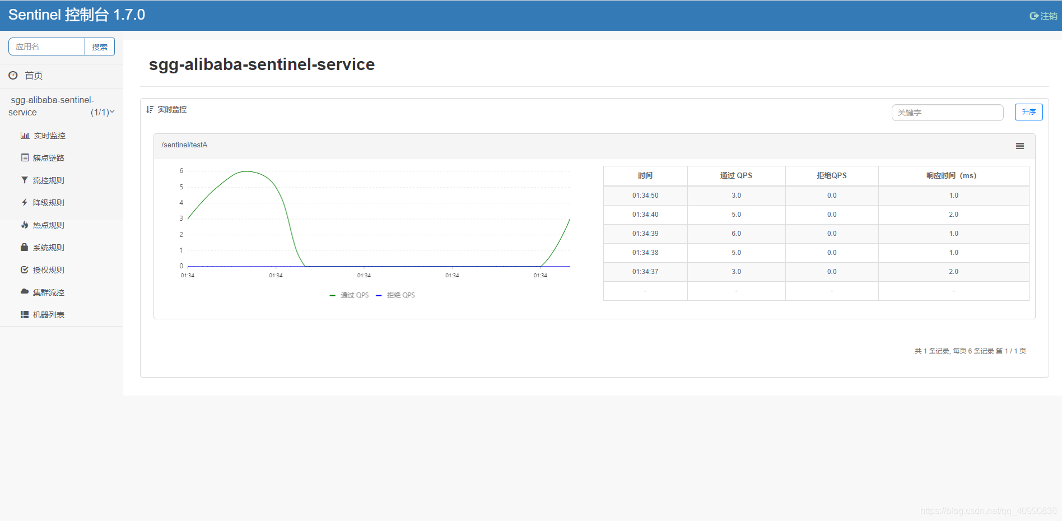Click the 01:34:39 time cell

click(x=645, y=234)
